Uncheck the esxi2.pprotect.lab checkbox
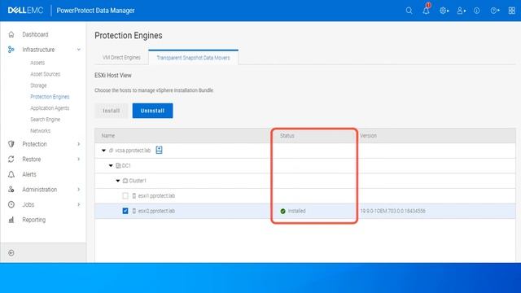Screen dimensions: 521x293 point(125,211)
